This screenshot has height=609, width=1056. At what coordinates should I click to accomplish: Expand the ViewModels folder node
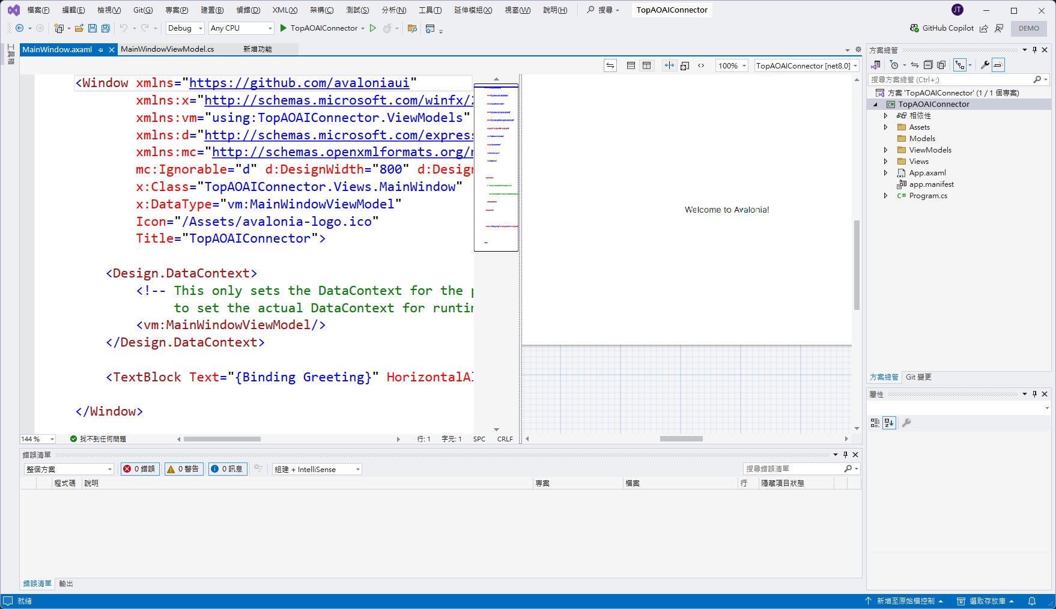coord(885,150)
